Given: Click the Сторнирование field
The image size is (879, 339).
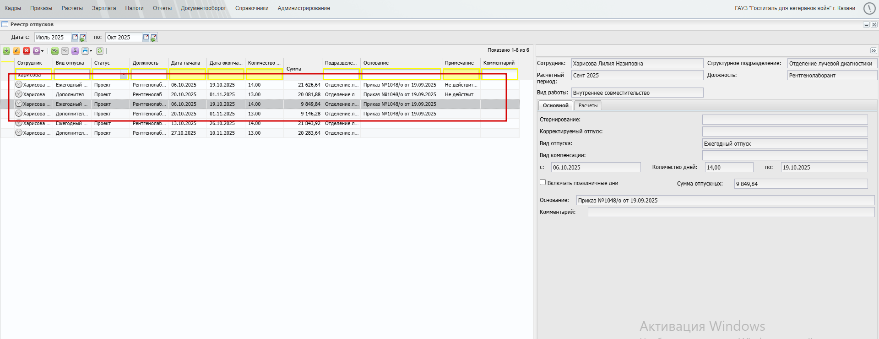Looking at the screenshot, I should pyautogui.click(x=785, y=120).
